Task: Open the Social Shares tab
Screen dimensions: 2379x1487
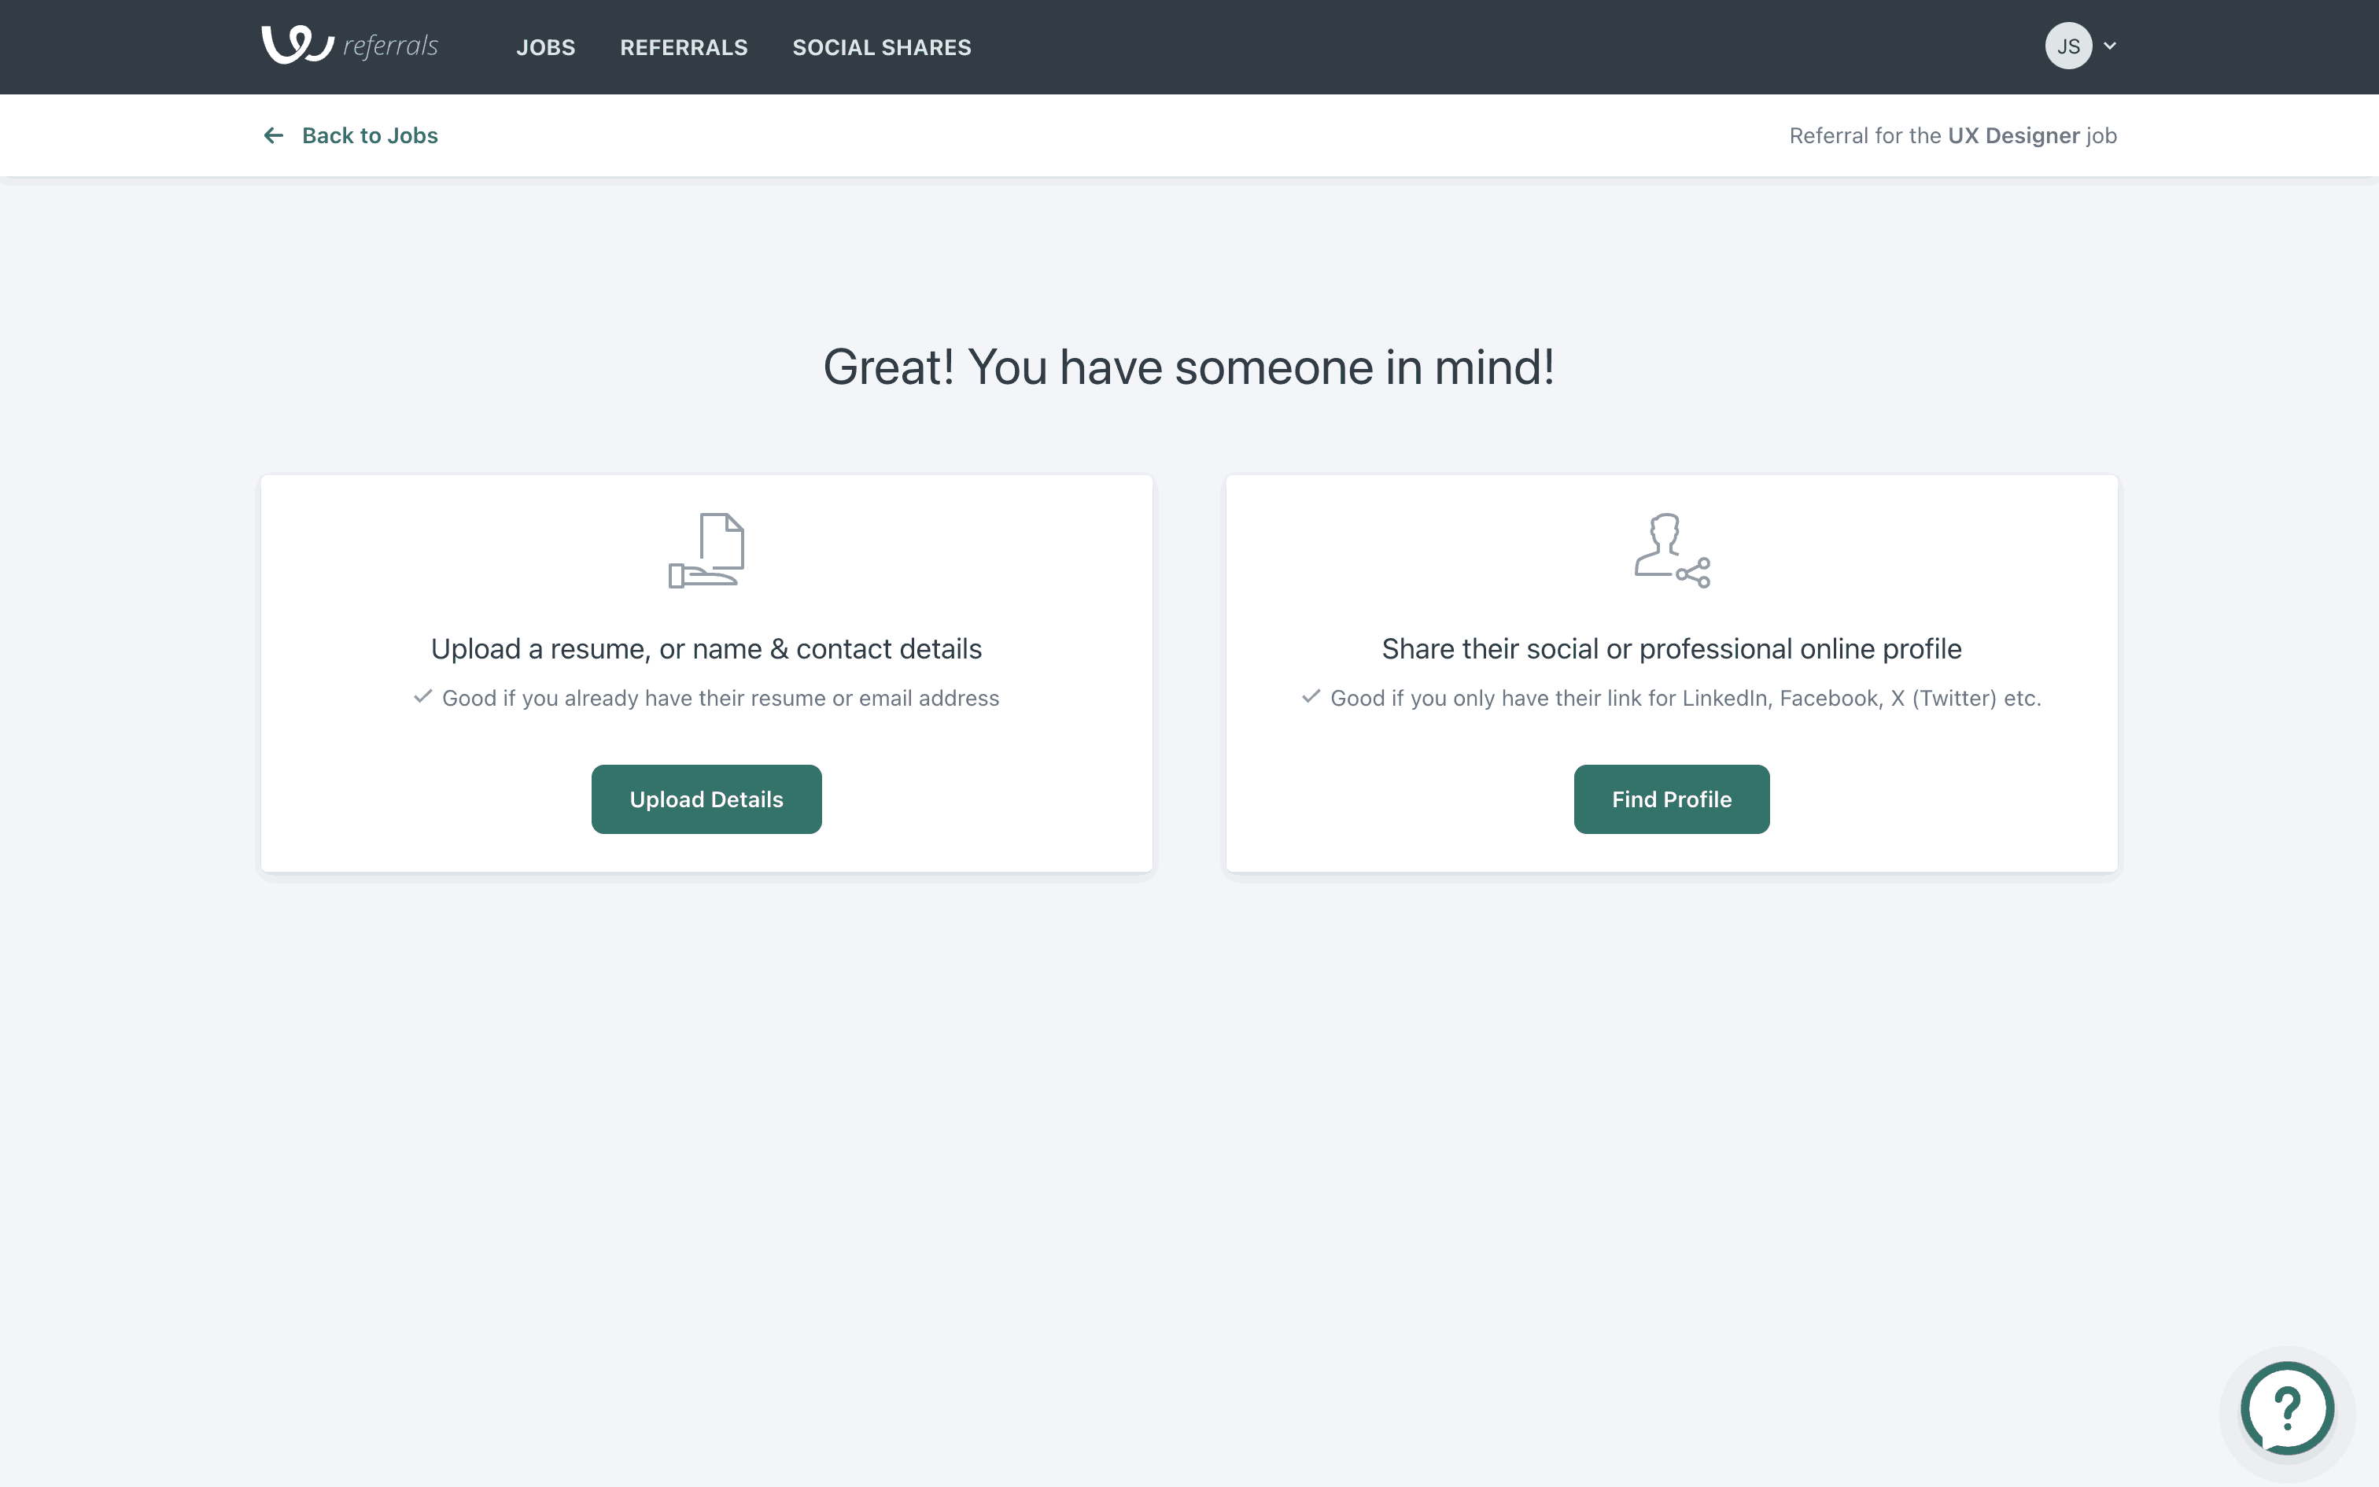Action: point(881,47)
